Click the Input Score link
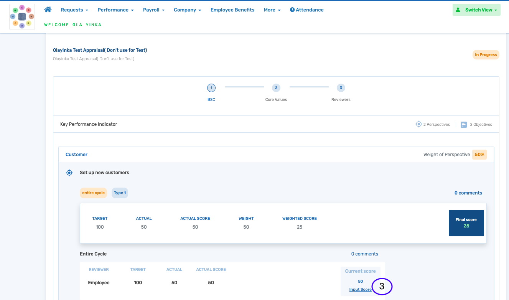509x300 pixels. pos(360,290)
